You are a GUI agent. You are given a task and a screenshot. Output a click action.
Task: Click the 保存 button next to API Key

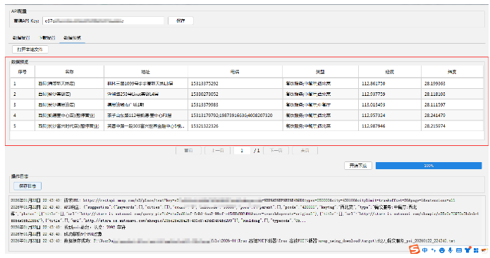pyautogui.click(x=180, y=20)
